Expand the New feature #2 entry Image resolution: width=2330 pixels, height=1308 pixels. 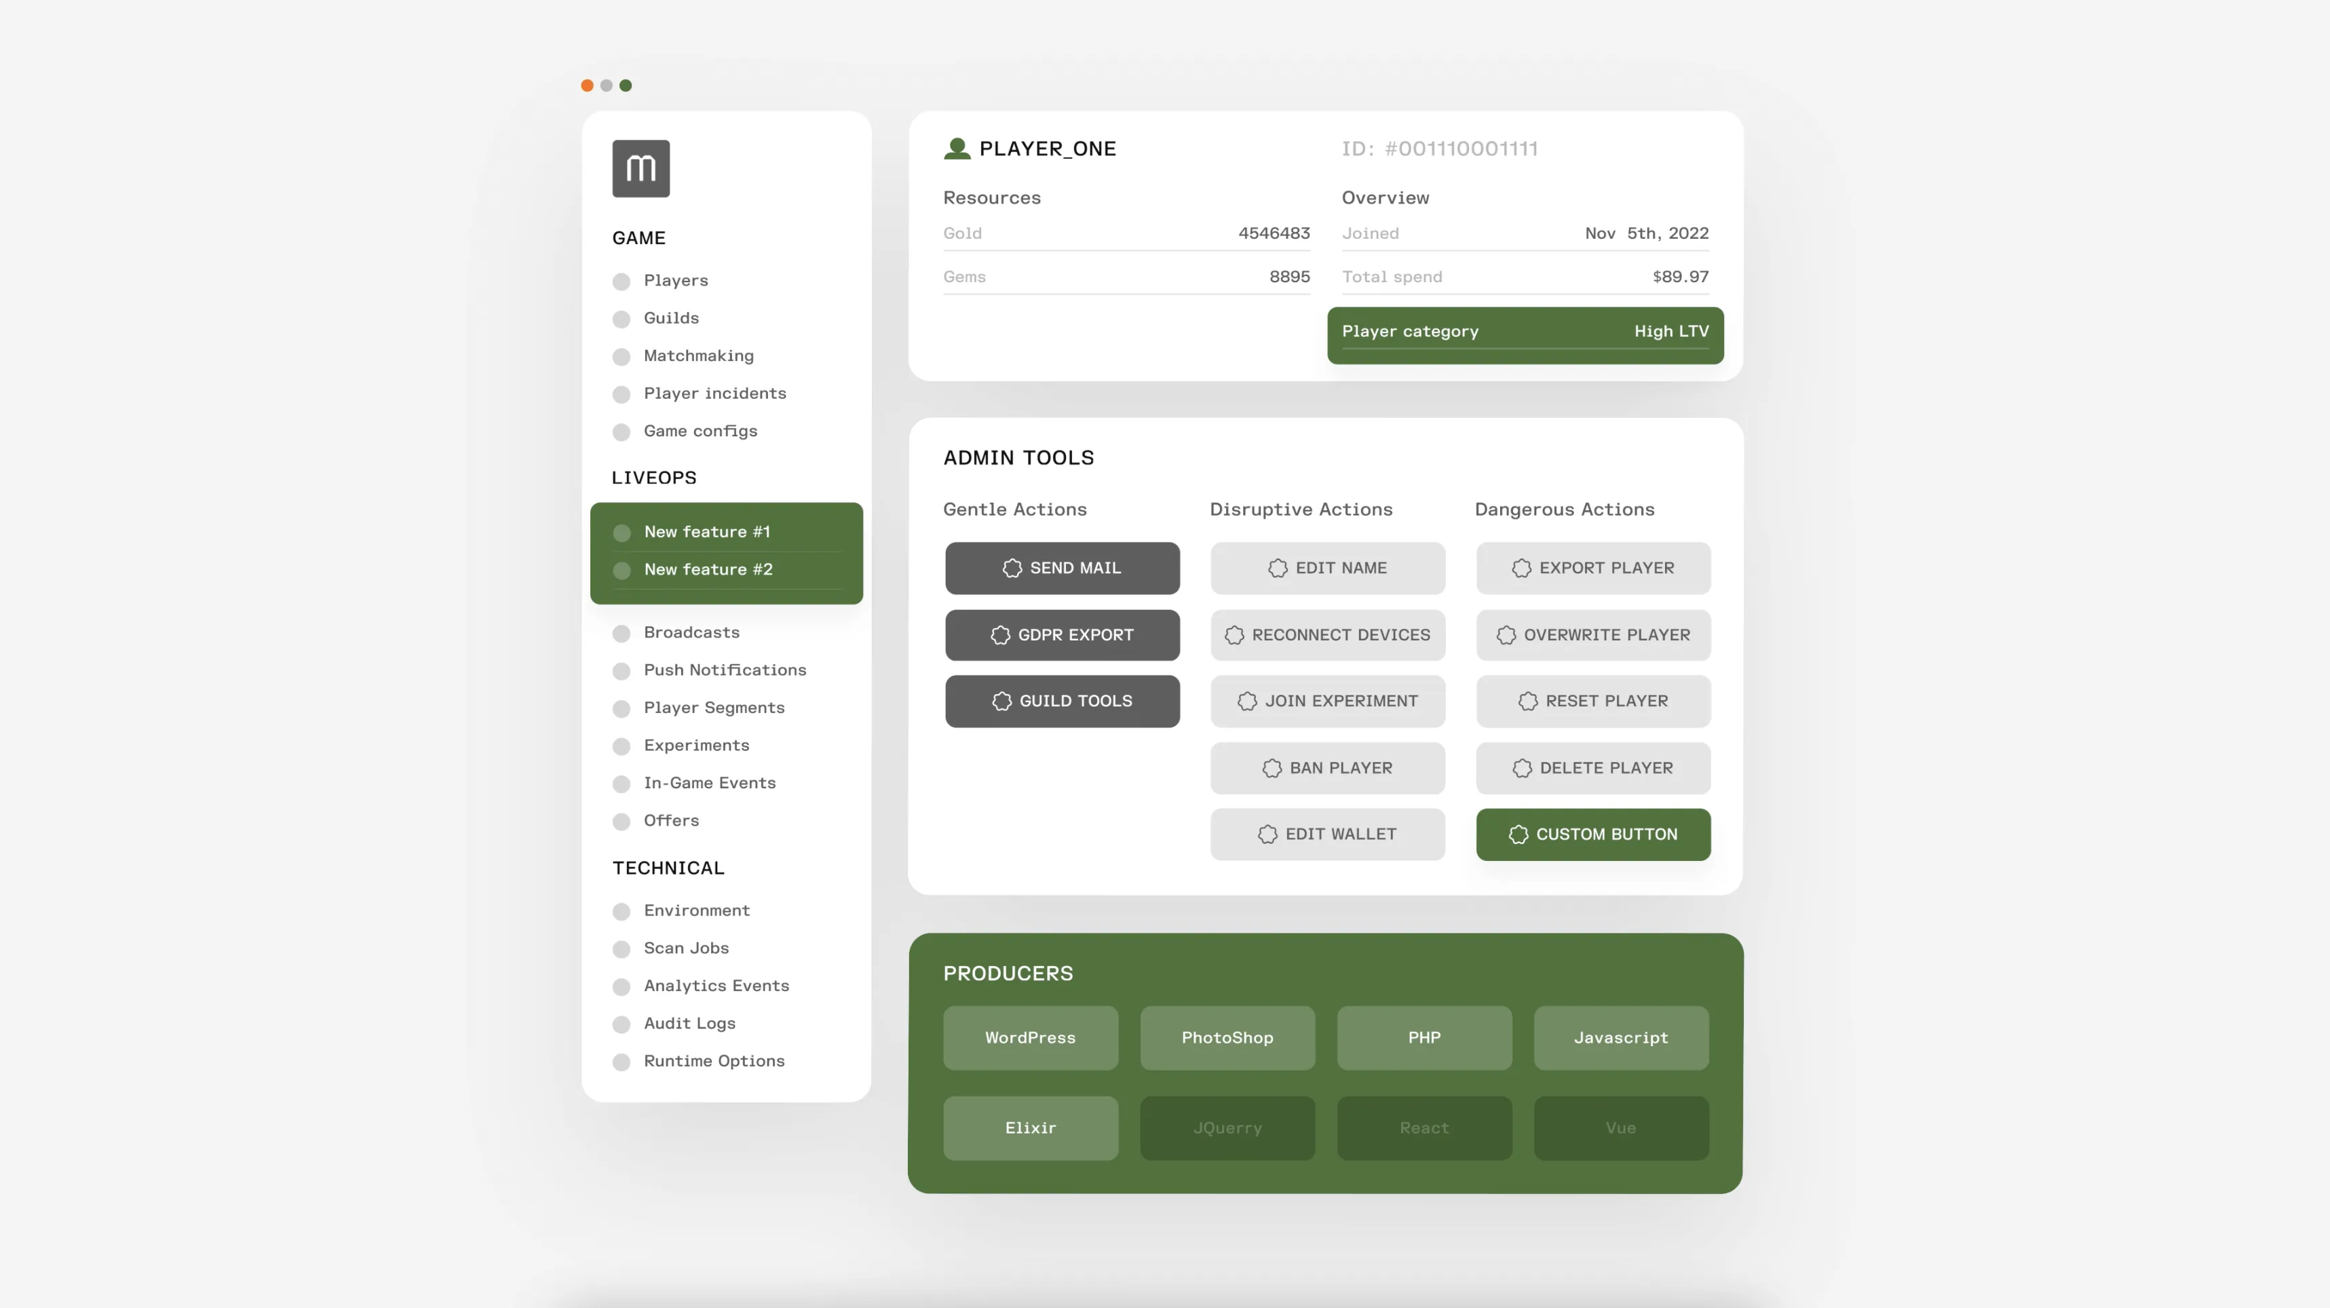[x=708, y=570]
